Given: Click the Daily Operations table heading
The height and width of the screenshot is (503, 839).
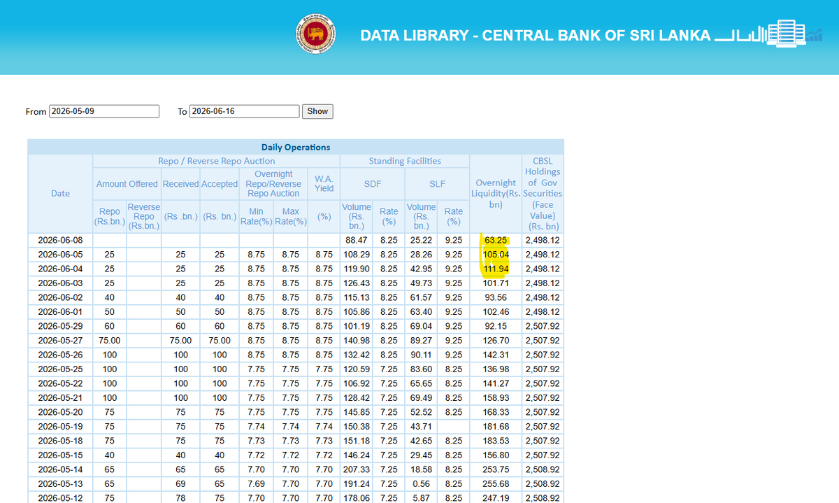Looking at the screenshot, I should [296, 147].
